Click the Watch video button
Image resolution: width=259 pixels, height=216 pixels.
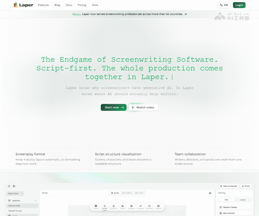(143, 107)
